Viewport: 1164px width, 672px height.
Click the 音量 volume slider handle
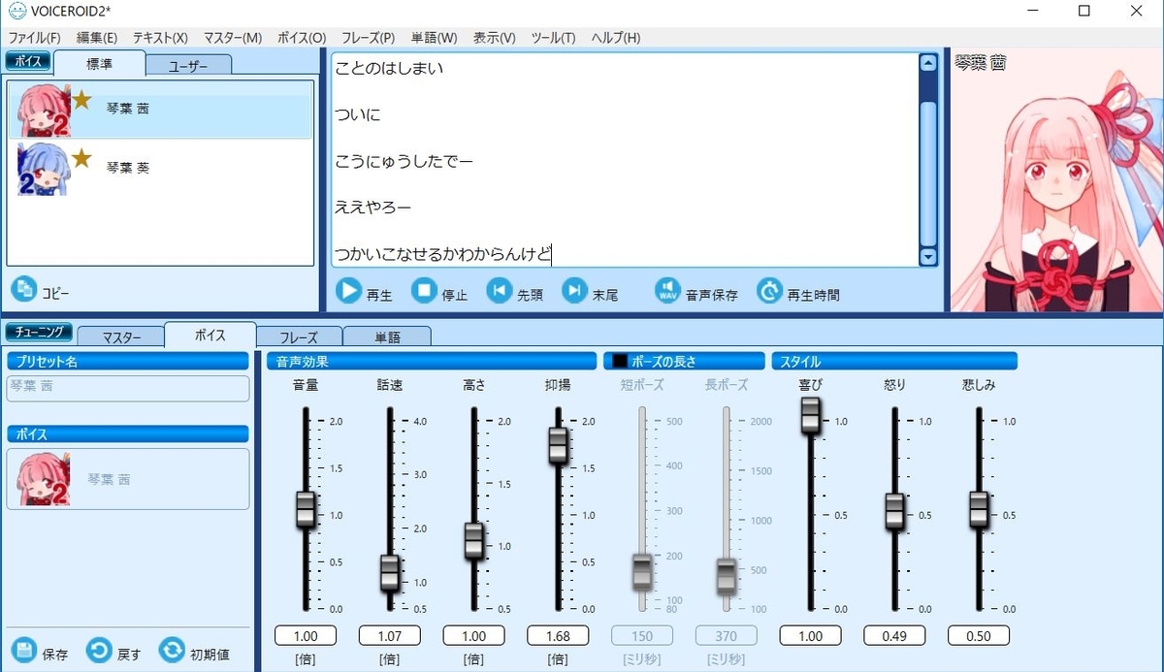(x=306, y=508)
